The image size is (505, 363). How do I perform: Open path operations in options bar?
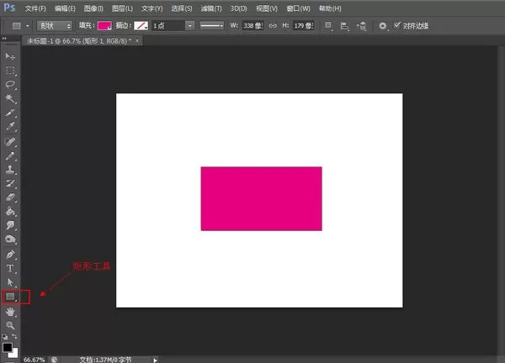(328, 26)
